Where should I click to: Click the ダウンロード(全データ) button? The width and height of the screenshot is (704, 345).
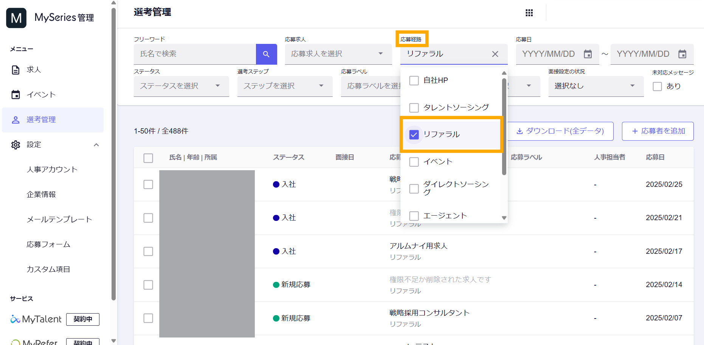pos(560,131)
